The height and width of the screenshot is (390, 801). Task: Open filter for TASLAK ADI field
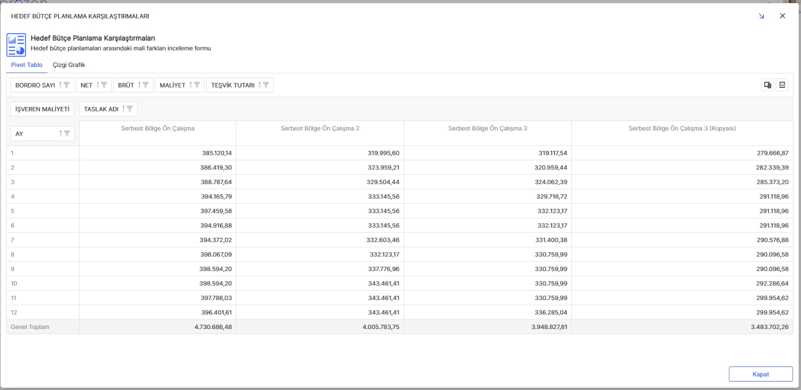[130, 109]
